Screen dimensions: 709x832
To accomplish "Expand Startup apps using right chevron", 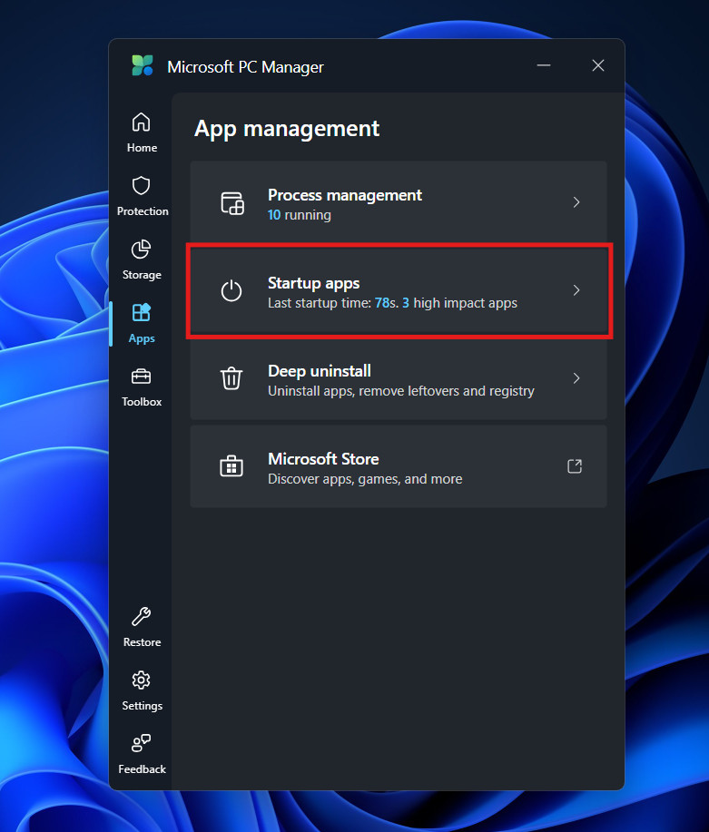I will (x=576, y=290).
